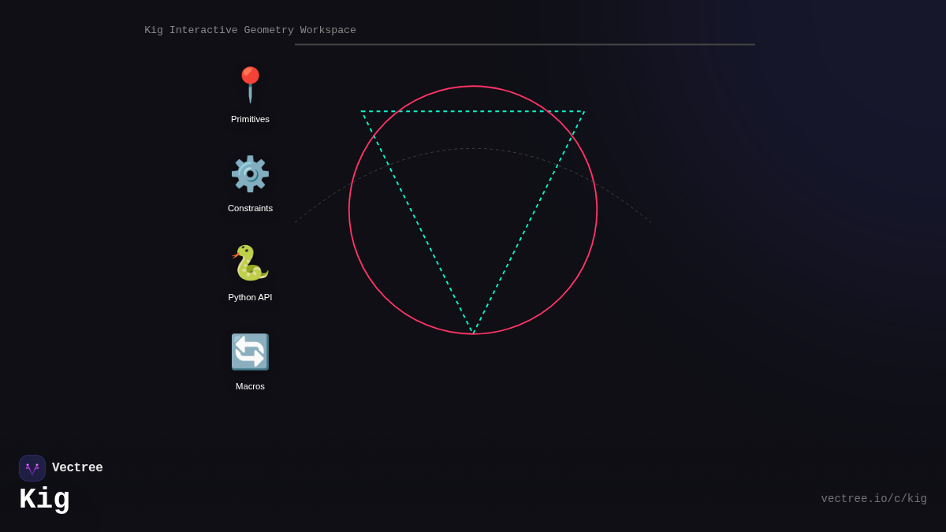The image size is (946, 532).
Task: Click the Python API text label
Action: 250,297
